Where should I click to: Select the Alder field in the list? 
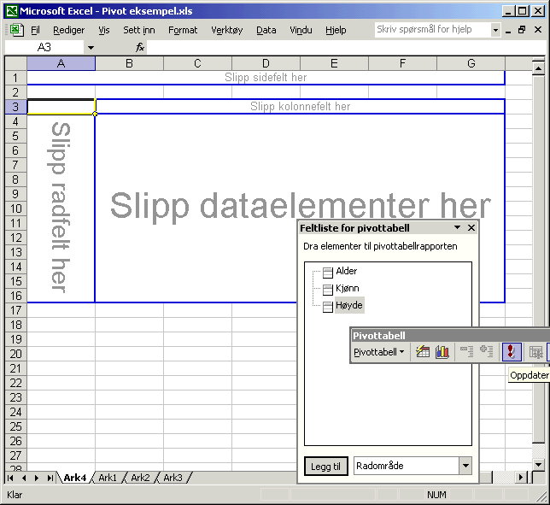(x=346, y=271)
